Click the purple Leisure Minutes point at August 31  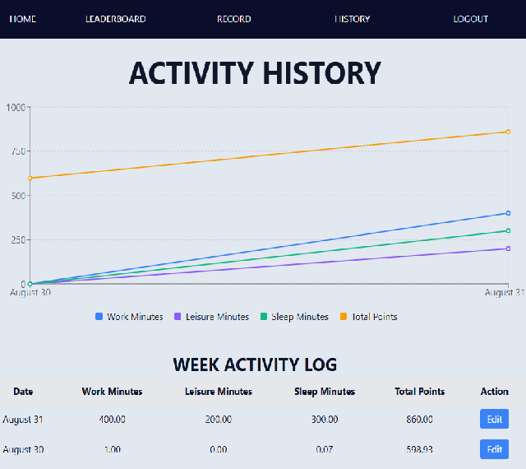coord(508,248)
